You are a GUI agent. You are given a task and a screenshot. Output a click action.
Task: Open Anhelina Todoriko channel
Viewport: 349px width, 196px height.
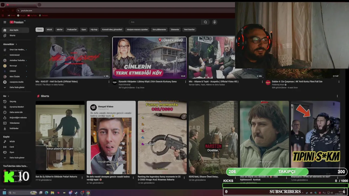(15, 60)
